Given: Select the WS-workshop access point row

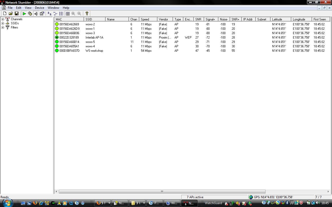Looking at the screenshot, I should point(94,51).
